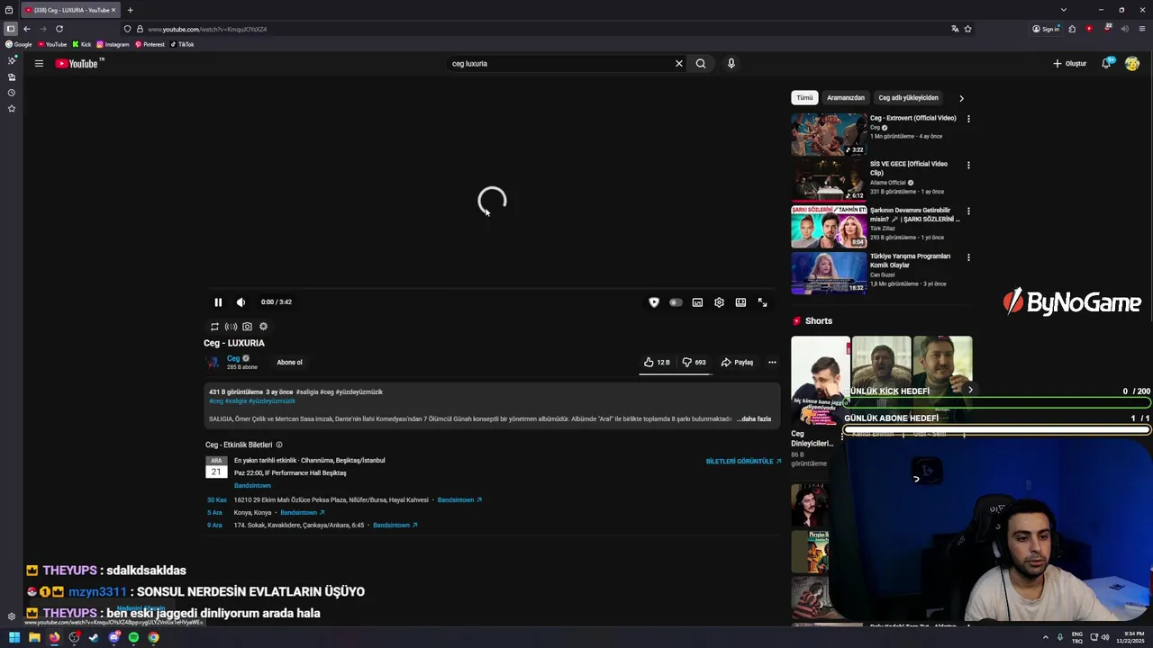The width and height of the screenshot is (1153, 648).
Task: Expand description with daha fazla
Action: [755, 419]
